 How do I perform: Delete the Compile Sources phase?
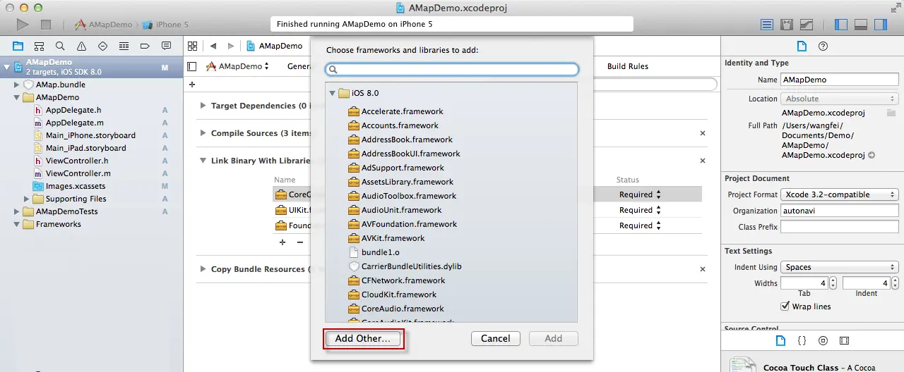pos(702,133)
